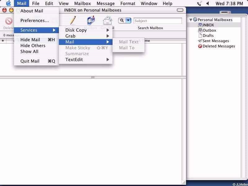
Task: Click the yellow minimize window button
Action: click(x=11, y=10)
